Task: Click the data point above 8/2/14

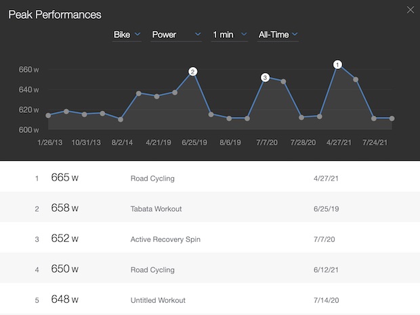Action: click(x=121, y=120)
